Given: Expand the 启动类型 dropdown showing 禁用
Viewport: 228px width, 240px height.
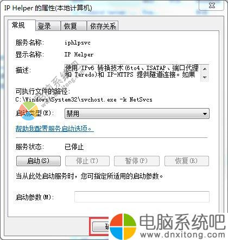Looking at the screenshot, I should tap(137, 113).
